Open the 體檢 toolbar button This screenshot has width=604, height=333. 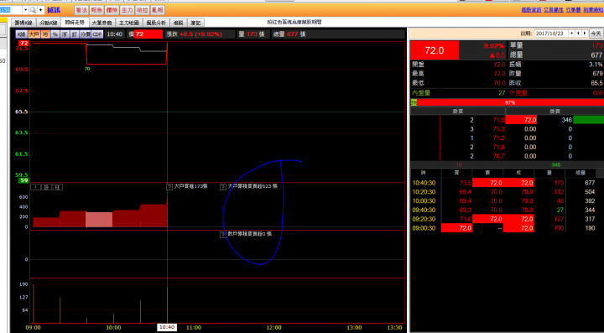tap(112, 10)
